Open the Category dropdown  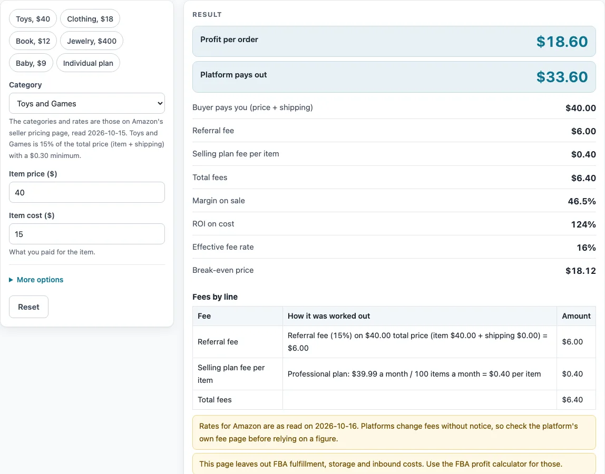(x=87, y=103)
